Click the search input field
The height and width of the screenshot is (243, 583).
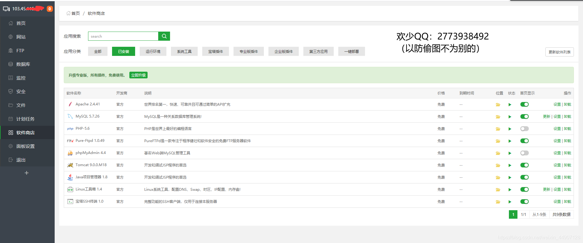point(123,36)
